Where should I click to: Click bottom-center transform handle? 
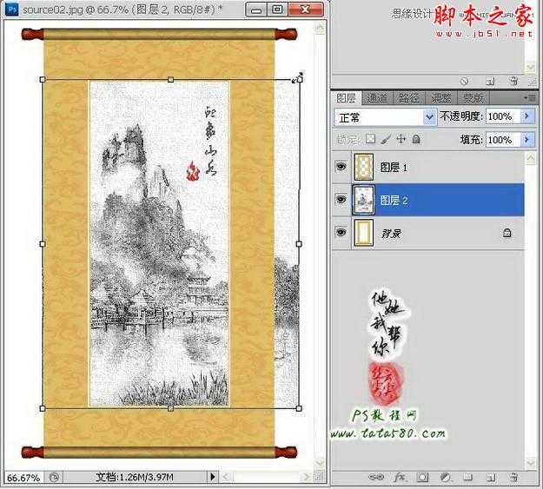170,408
